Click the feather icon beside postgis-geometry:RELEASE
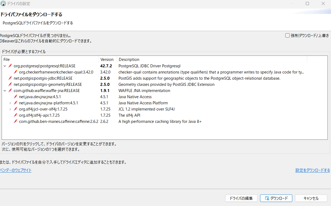The image size is (331, 206). (10, 84)
